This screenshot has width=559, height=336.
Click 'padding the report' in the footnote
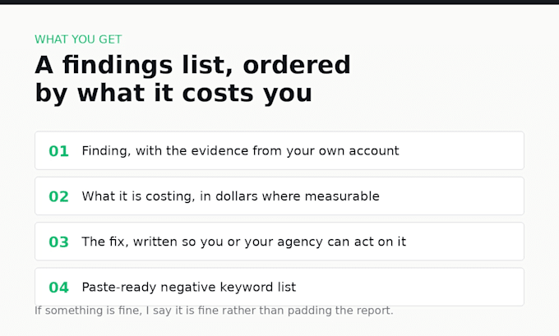(x=340, y=311)
